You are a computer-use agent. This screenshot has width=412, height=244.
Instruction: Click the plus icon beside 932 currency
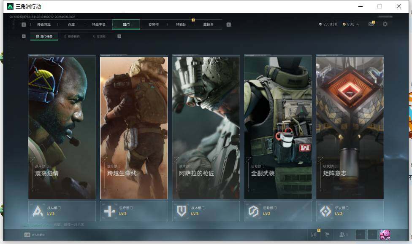[x=358, y=24]
